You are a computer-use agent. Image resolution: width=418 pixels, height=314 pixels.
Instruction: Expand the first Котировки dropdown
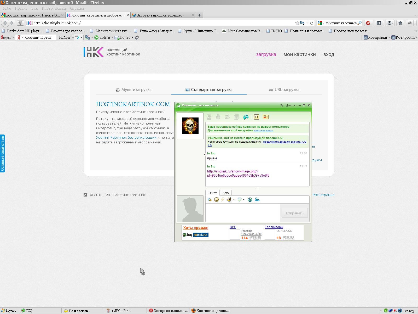point(389,37)
